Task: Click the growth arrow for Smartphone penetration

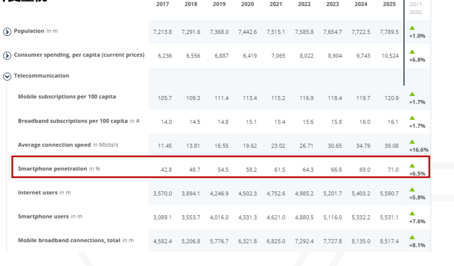Action: coord(412,165)
